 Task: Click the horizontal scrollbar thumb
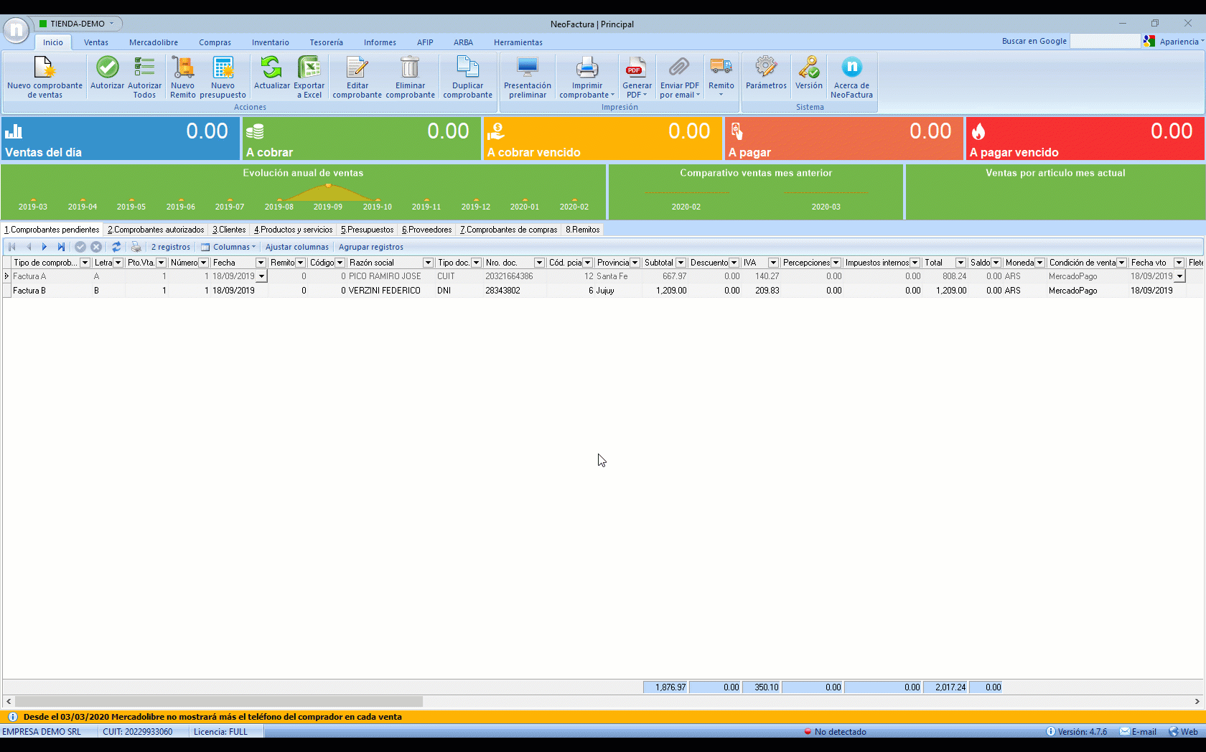tap(219, 701)
